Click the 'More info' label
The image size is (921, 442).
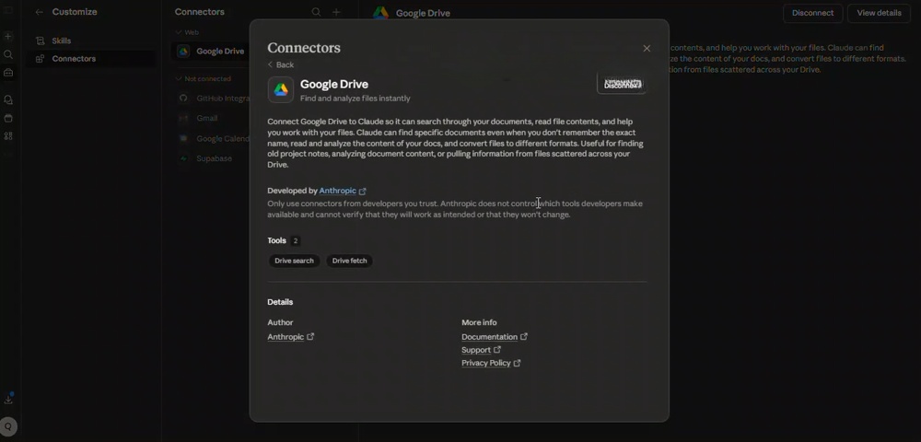479,322
